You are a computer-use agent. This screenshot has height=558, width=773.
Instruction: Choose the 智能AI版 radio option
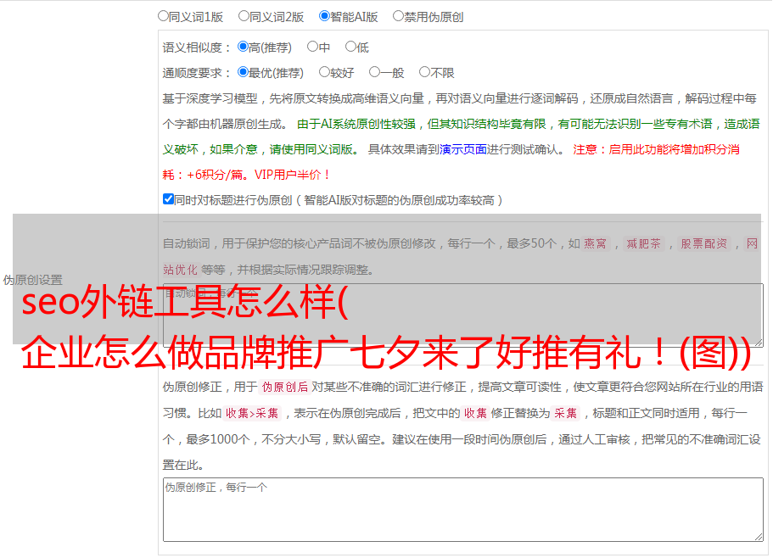pos(324,16)
